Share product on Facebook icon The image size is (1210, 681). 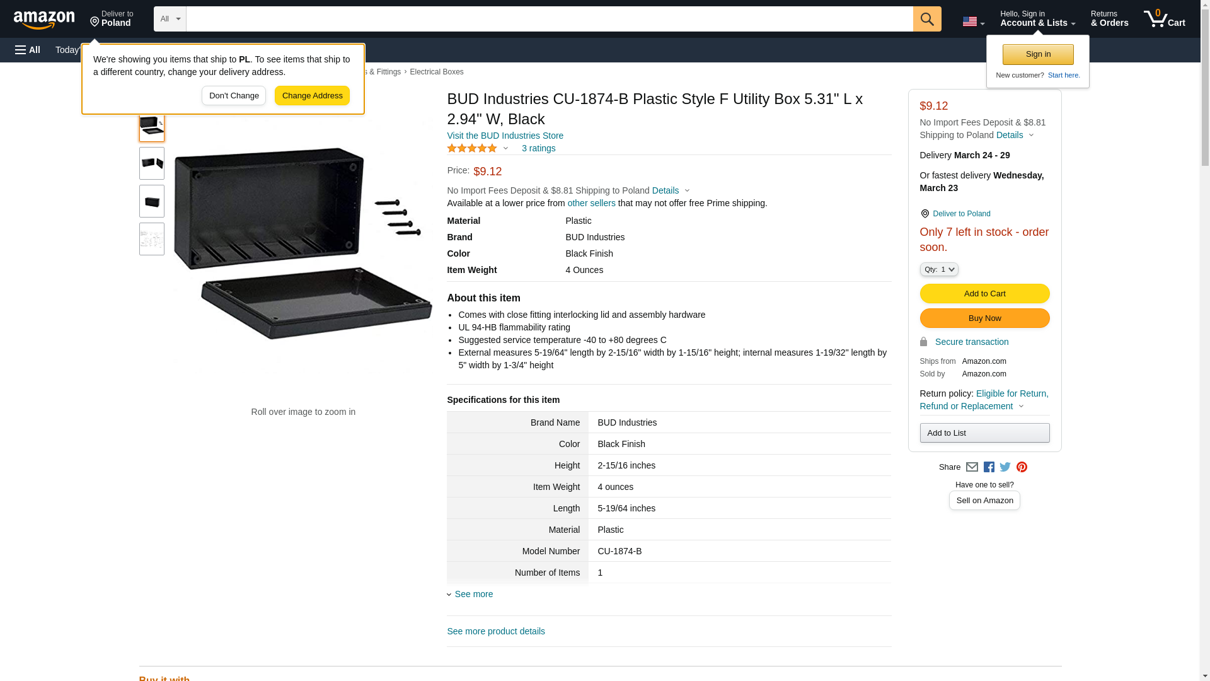989,467
